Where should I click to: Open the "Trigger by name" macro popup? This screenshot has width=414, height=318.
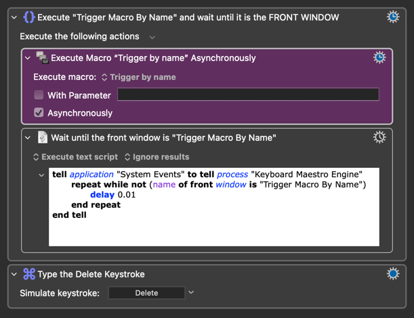pos(138,77)
